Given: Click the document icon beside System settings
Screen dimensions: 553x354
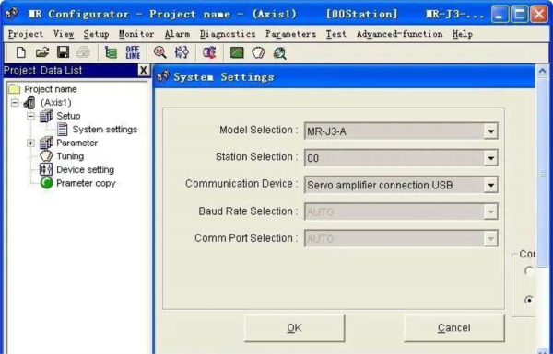Looking at the screenshot, I should point(63,129).
